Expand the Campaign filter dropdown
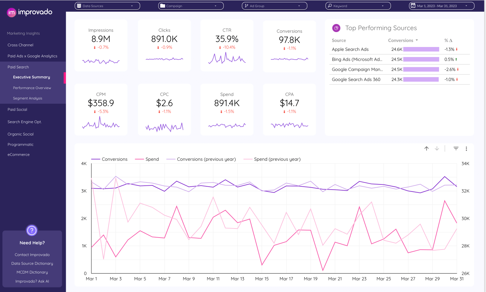Image resolution: width=486 pixels, height=292 pixels. click(191, 6)
